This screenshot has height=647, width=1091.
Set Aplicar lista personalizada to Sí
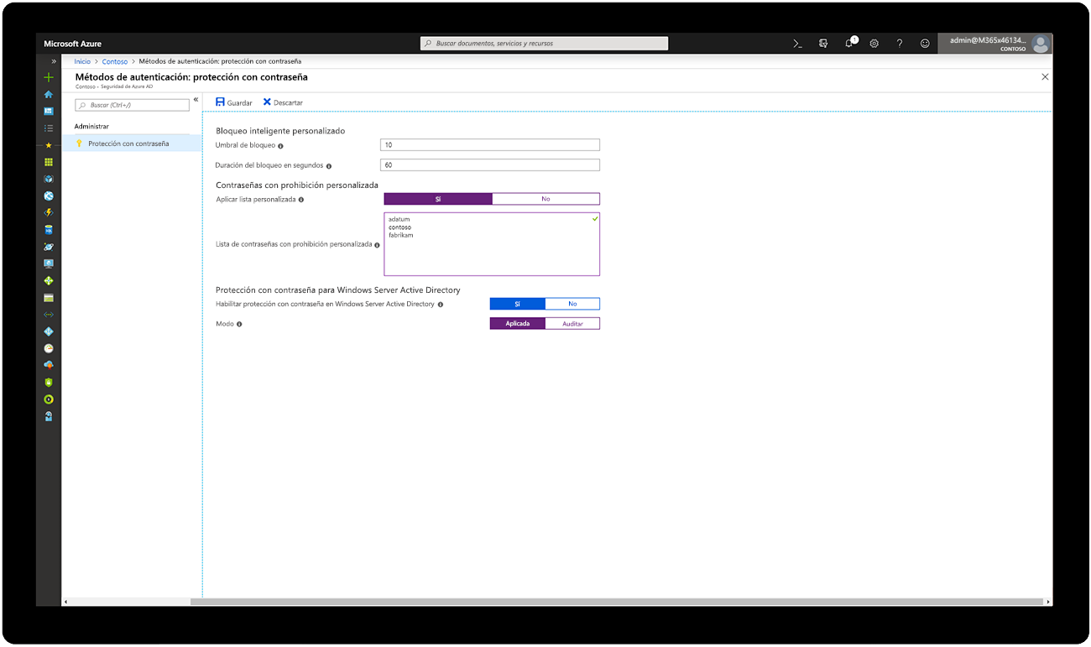pyautogui.click(x=438, y=199)
